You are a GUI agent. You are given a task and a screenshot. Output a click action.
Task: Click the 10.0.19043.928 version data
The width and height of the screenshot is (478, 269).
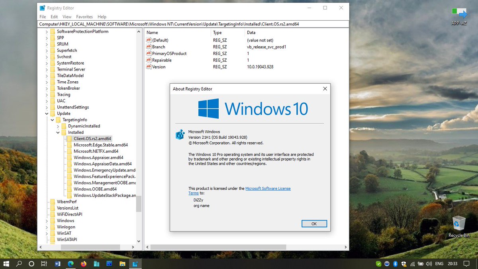pyautogui.click(x=260, y=67)
